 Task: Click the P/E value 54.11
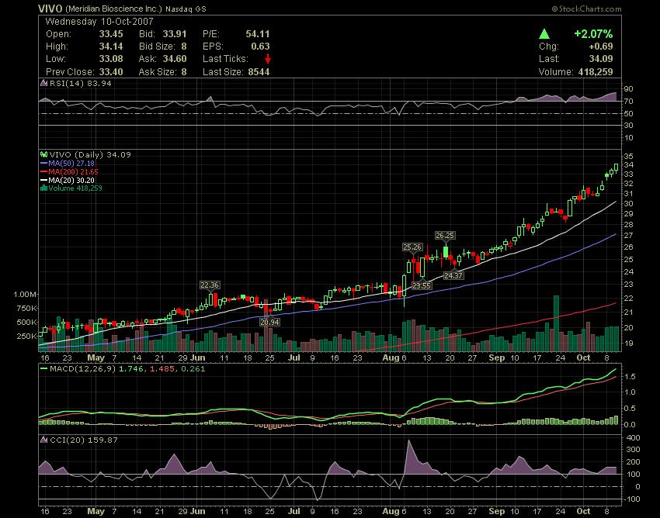[x=258, y=33]
